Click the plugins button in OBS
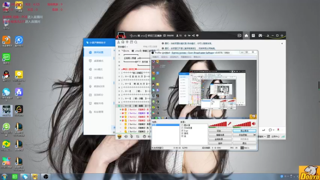Viewport: 320px width, 180px height. 220,143
